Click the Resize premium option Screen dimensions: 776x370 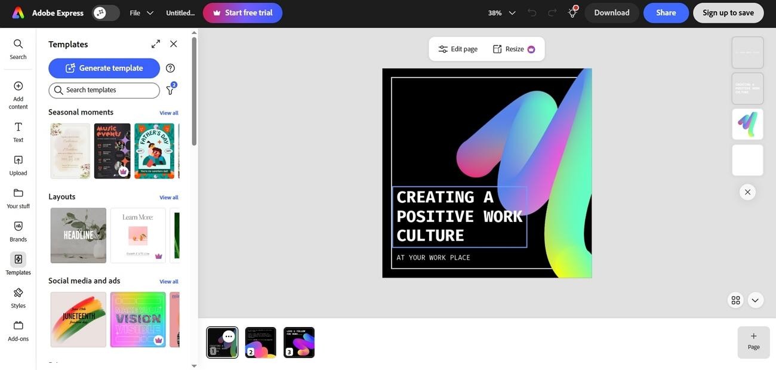[x=513, y=49]
